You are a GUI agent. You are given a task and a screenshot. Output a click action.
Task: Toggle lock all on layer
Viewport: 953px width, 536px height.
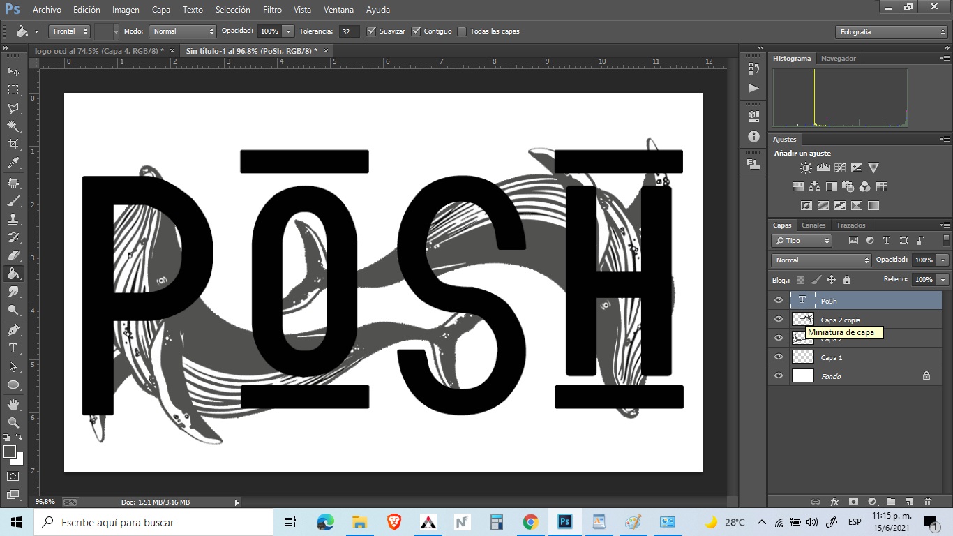coord(846,280)
